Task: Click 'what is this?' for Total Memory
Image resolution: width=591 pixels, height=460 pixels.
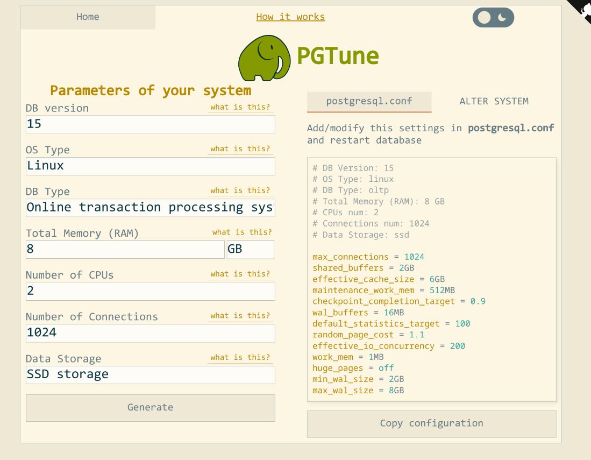Action: coord(242,232)
